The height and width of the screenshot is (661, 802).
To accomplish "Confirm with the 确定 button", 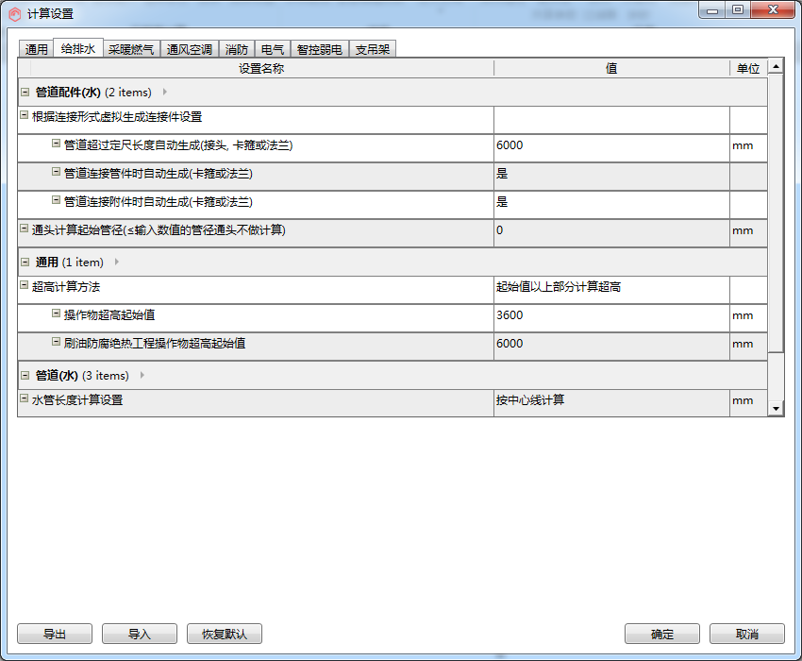I will coord(662,634).
